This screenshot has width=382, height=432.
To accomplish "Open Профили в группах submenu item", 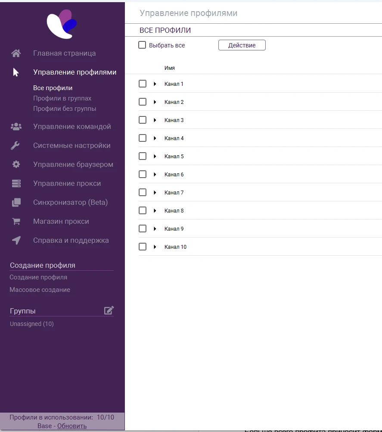I will 62,98.
